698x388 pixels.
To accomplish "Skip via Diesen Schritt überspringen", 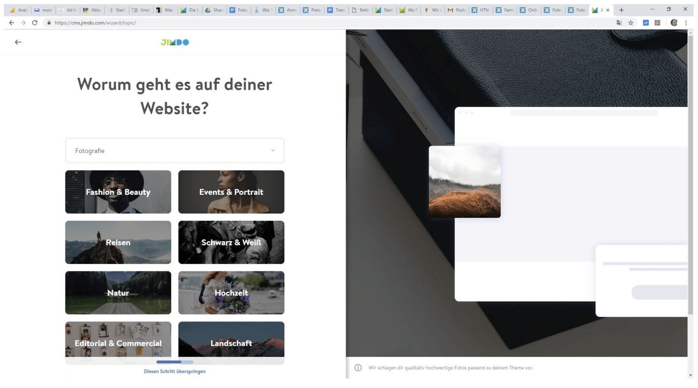I will 174,371.
